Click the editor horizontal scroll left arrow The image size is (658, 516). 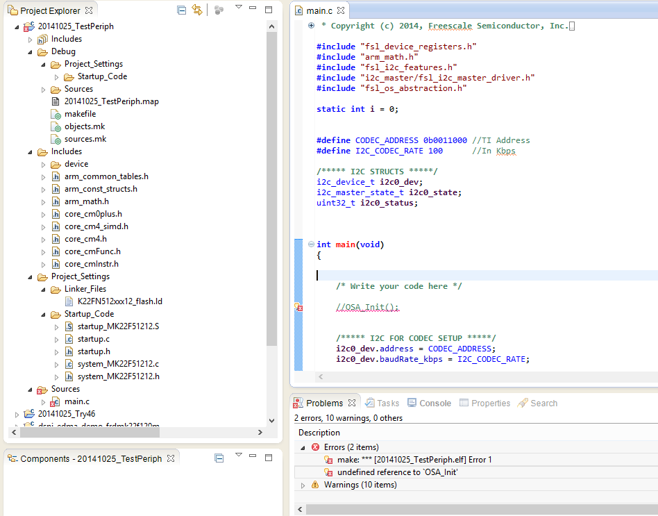[321, 376]
